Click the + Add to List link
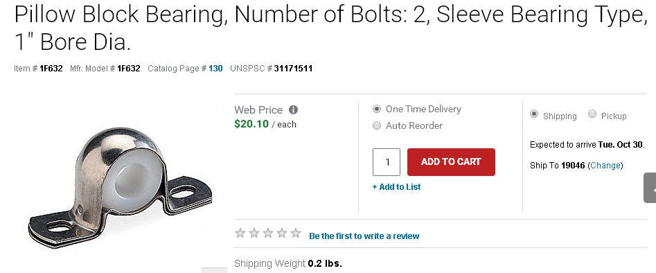Viewport: 656px width, 273px height. tap(397, 187)
